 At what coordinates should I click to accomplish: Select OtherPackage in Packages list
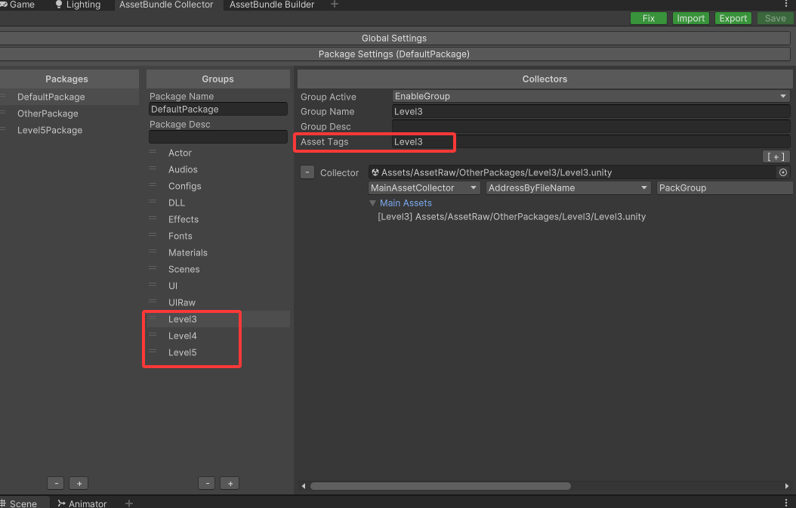(x=69, y=113)
